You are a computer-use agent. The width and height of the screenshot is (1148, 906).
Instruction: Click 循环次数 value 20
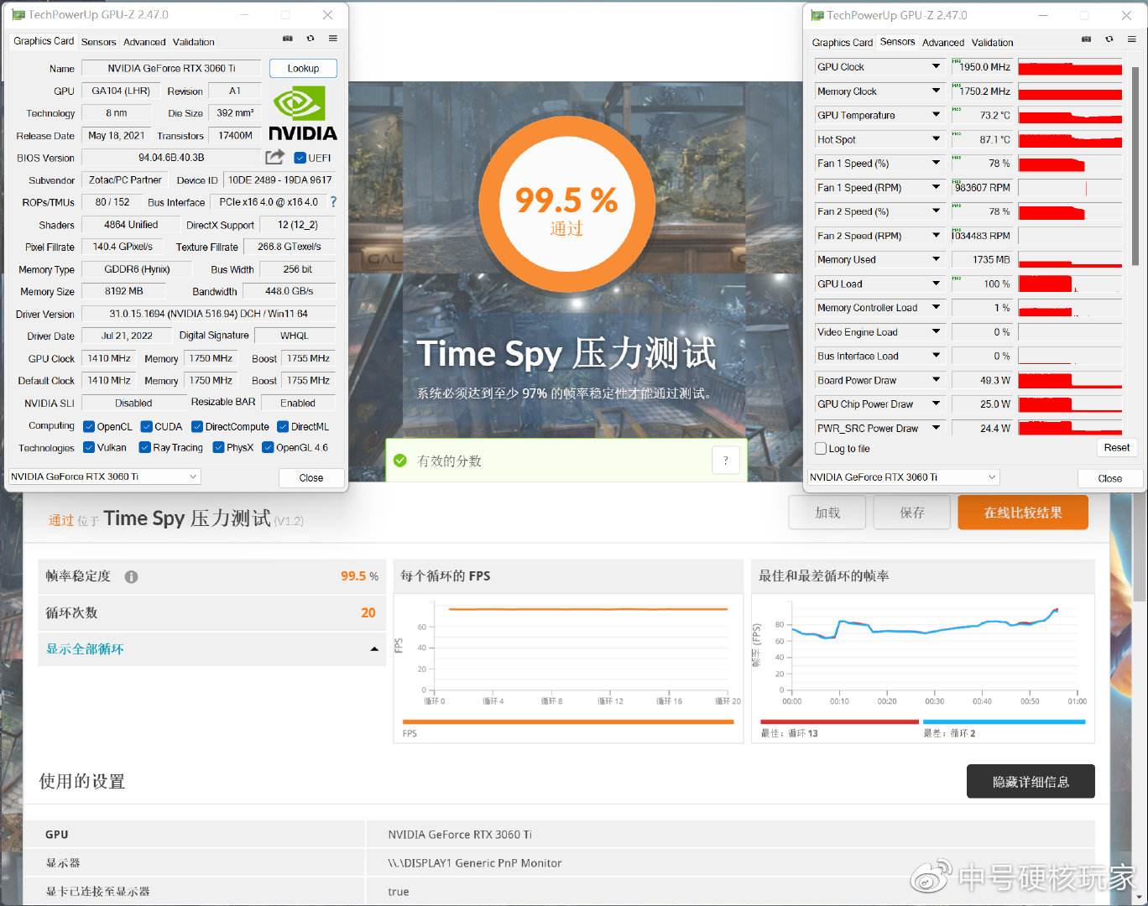pyautogui.click(x=368, y=613)
